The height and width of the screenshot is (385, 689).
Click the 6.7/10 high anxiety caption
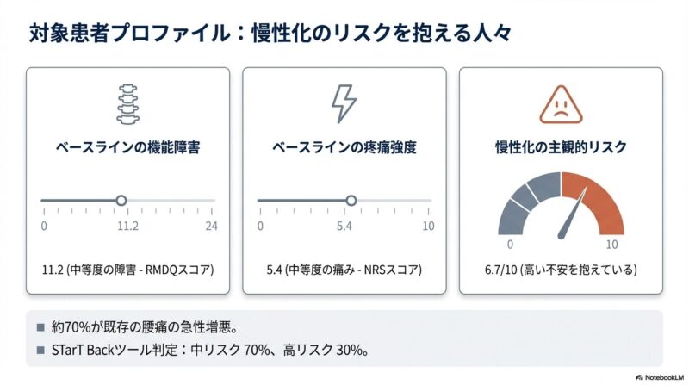tap(561, 270)
